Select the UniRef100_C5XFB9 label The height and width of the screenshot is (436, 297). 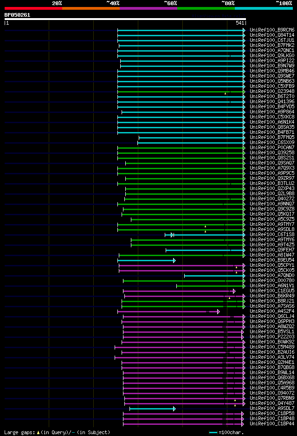(x=272, y=86)
